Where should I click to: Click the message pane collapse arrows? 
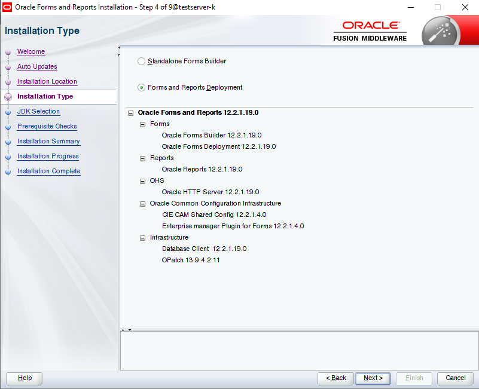(x=126, y=330)
